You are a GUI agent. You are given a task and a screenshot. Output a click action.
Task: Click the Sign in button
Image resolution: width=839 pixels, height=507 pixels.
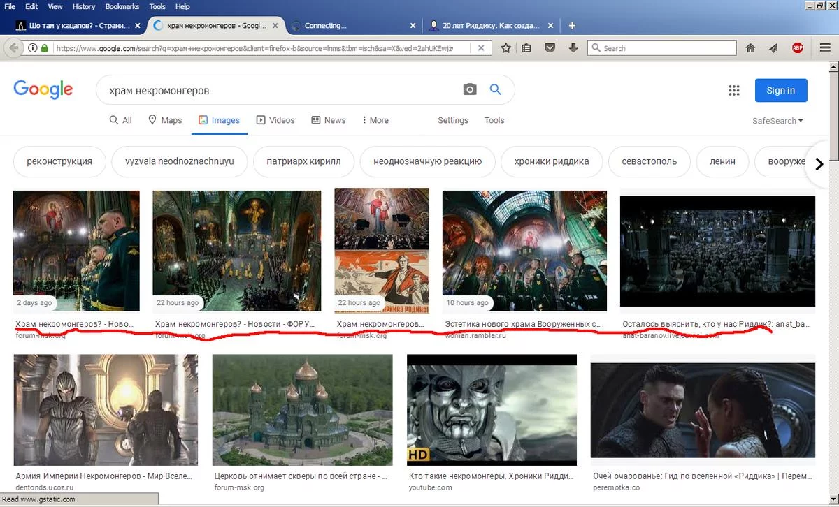(781, 90)
